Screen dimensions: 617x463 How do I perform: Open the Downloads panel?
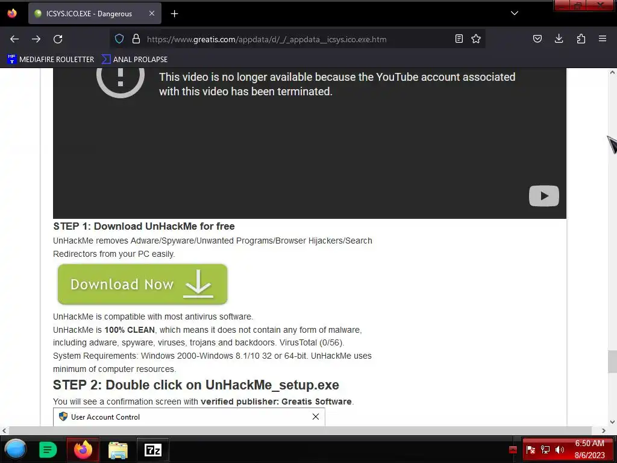[559, 39]
